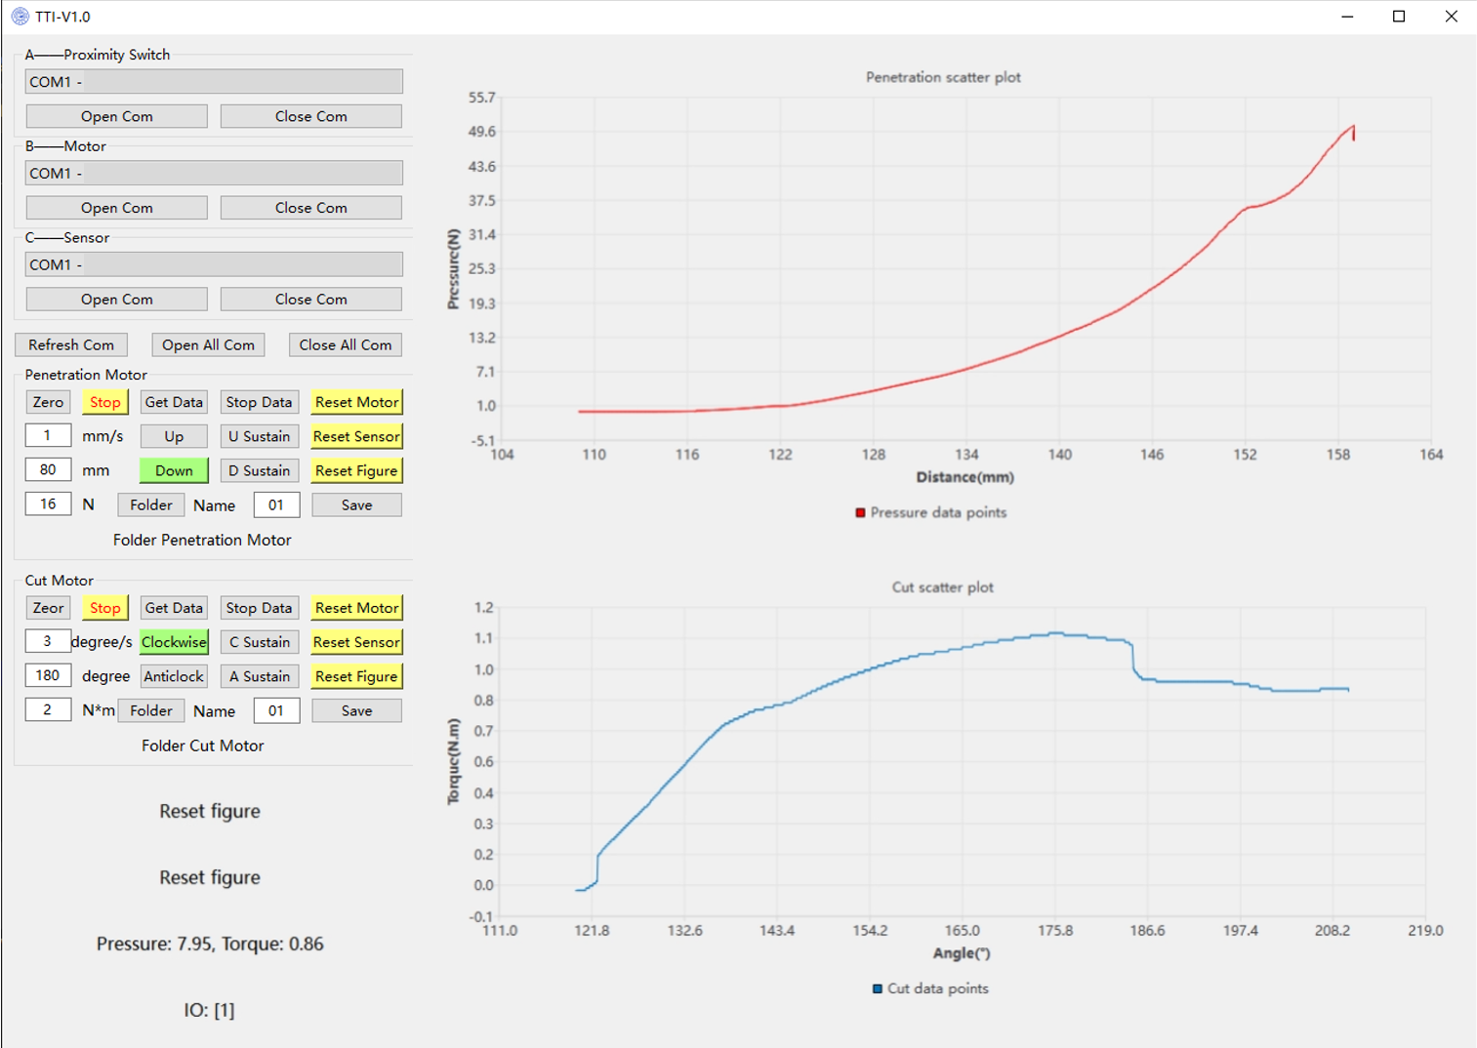This screenshot has width=1477, height=1048.
Task: Open the Sensor COM port dropdown
Action: pos(214,264)
